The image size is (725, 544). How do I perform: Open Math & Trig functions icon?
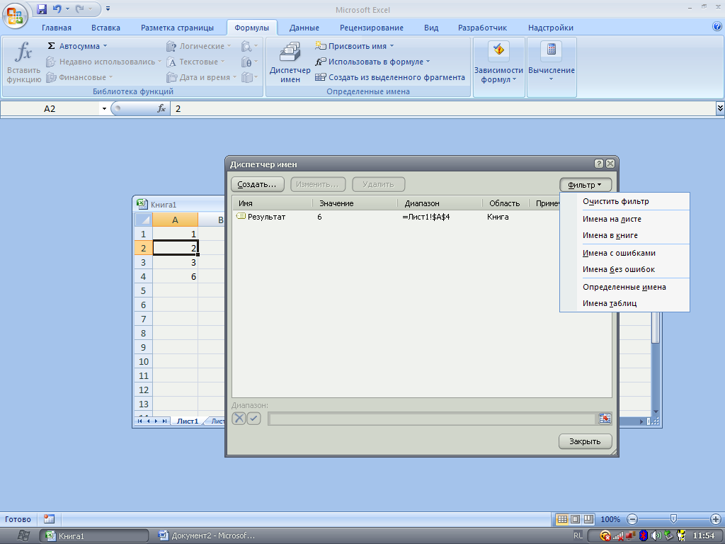[249, 62]
